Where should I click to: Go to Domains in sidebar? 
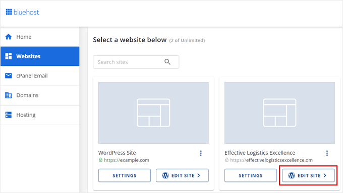(40, 95)
